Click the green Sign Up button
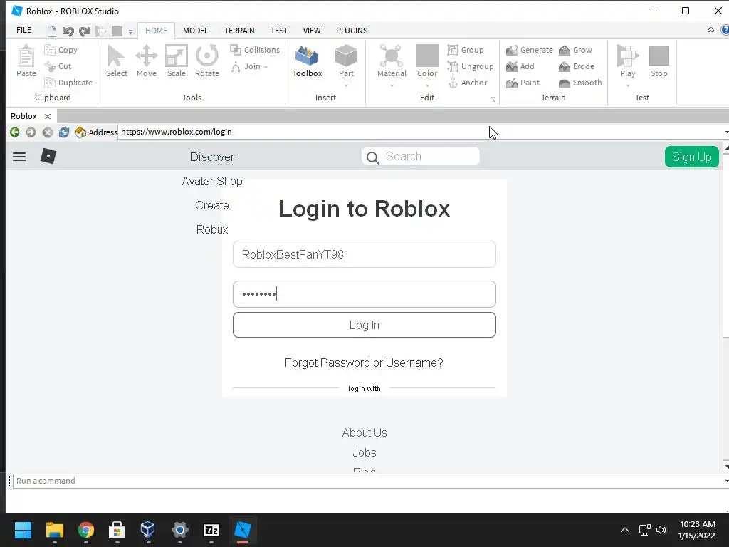Screen dimensions: 729x547 [692, 157]
